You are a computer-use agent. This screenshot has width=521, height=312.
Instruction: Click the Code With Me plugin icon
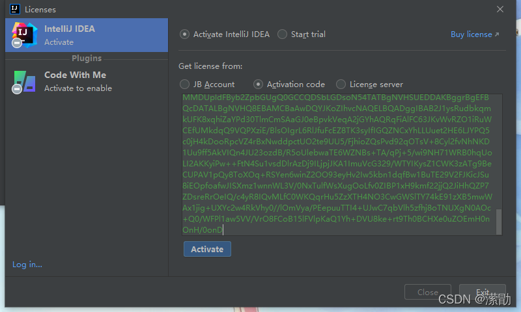point(24,81)
